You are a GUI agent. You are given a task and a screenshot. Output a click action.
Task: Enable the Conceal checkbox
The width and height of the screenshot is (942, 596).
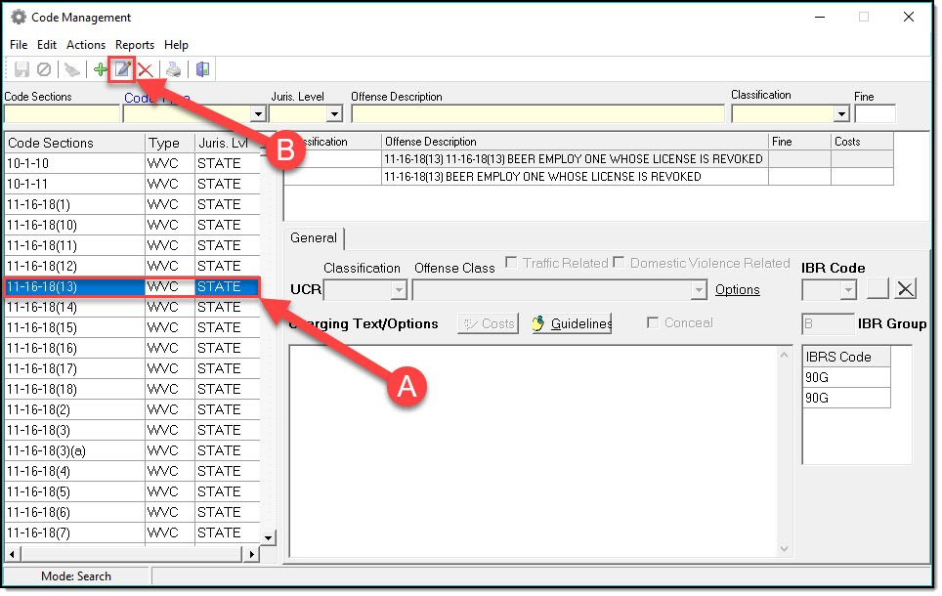pyautogui.click(x=653, y=323)
